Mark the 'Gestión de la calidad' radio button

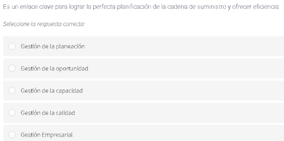tap(12, 112)
